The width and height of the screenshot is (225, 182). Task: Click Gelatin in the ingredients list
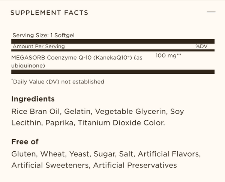(78, 112)
